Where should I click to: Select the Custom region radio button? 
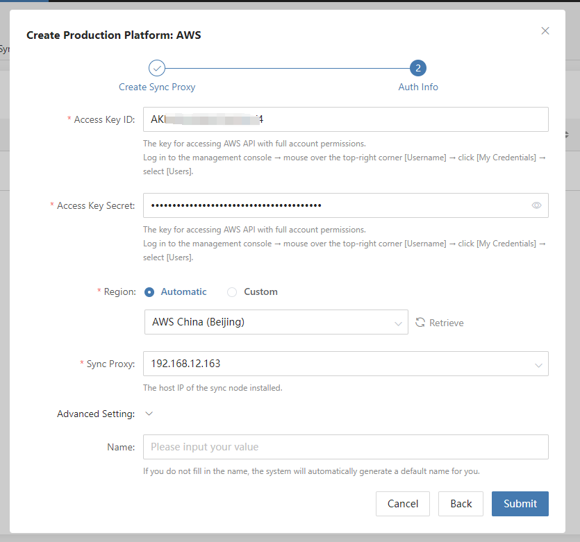click(x=232, y=292)
